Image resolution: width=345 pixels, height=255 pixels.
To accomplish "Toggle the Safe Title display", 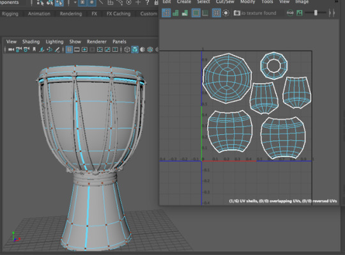I will tap(115, 49).
